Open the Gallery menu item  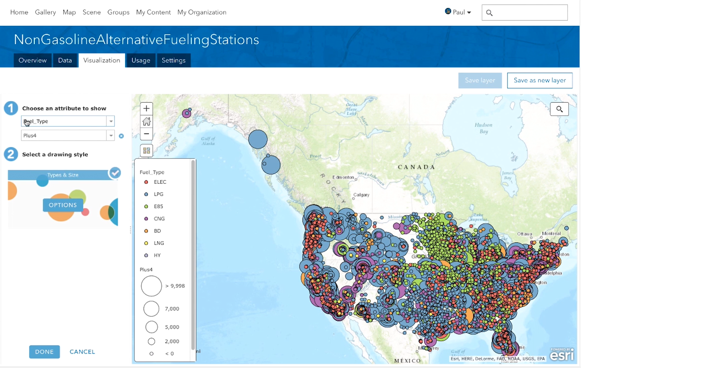pos(46,12)
